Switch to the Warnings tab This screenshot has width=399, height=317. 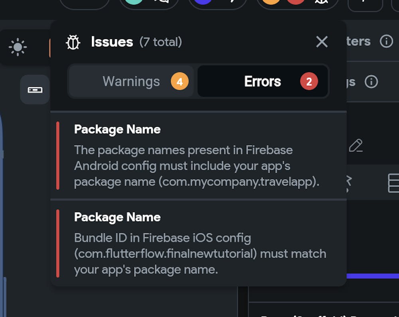click(131, 81)
